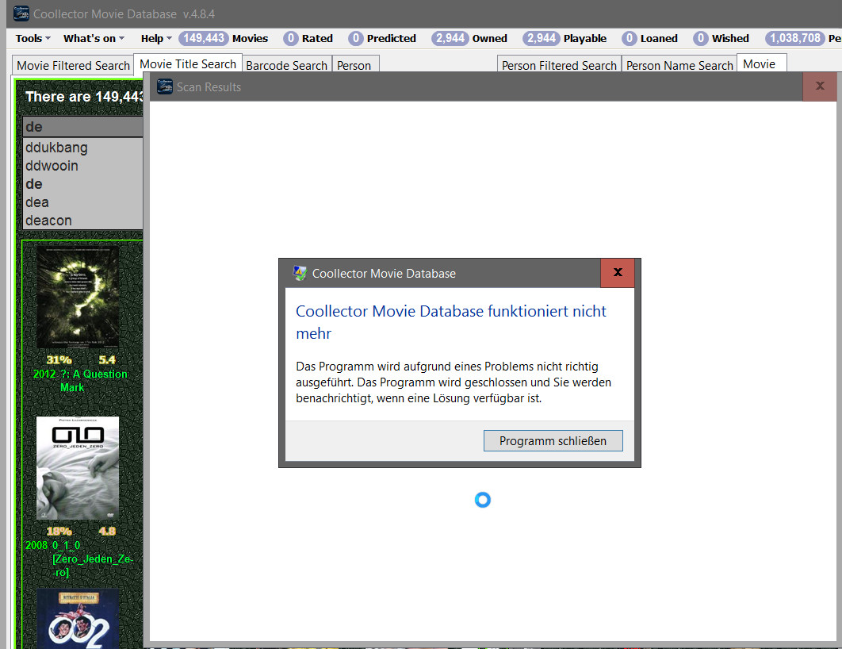Click the 2,944 Owned counter

[469, 38]
